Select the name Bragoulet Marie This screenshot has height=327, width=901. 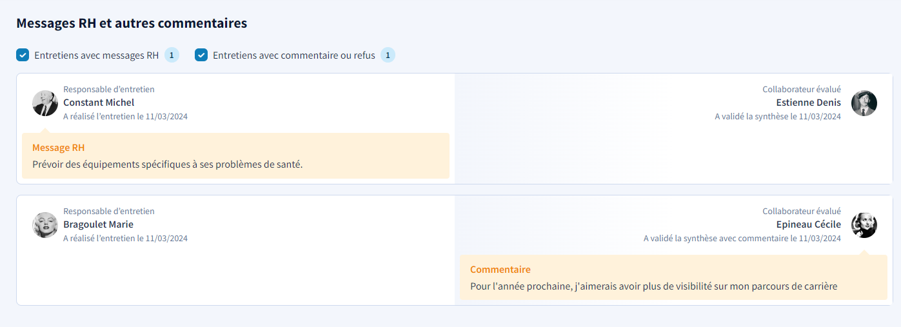point(98,224)
